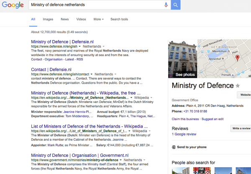Click the microphone voice search icon
This screenshot has height=174, width=251.
click(x=166, y=5)
